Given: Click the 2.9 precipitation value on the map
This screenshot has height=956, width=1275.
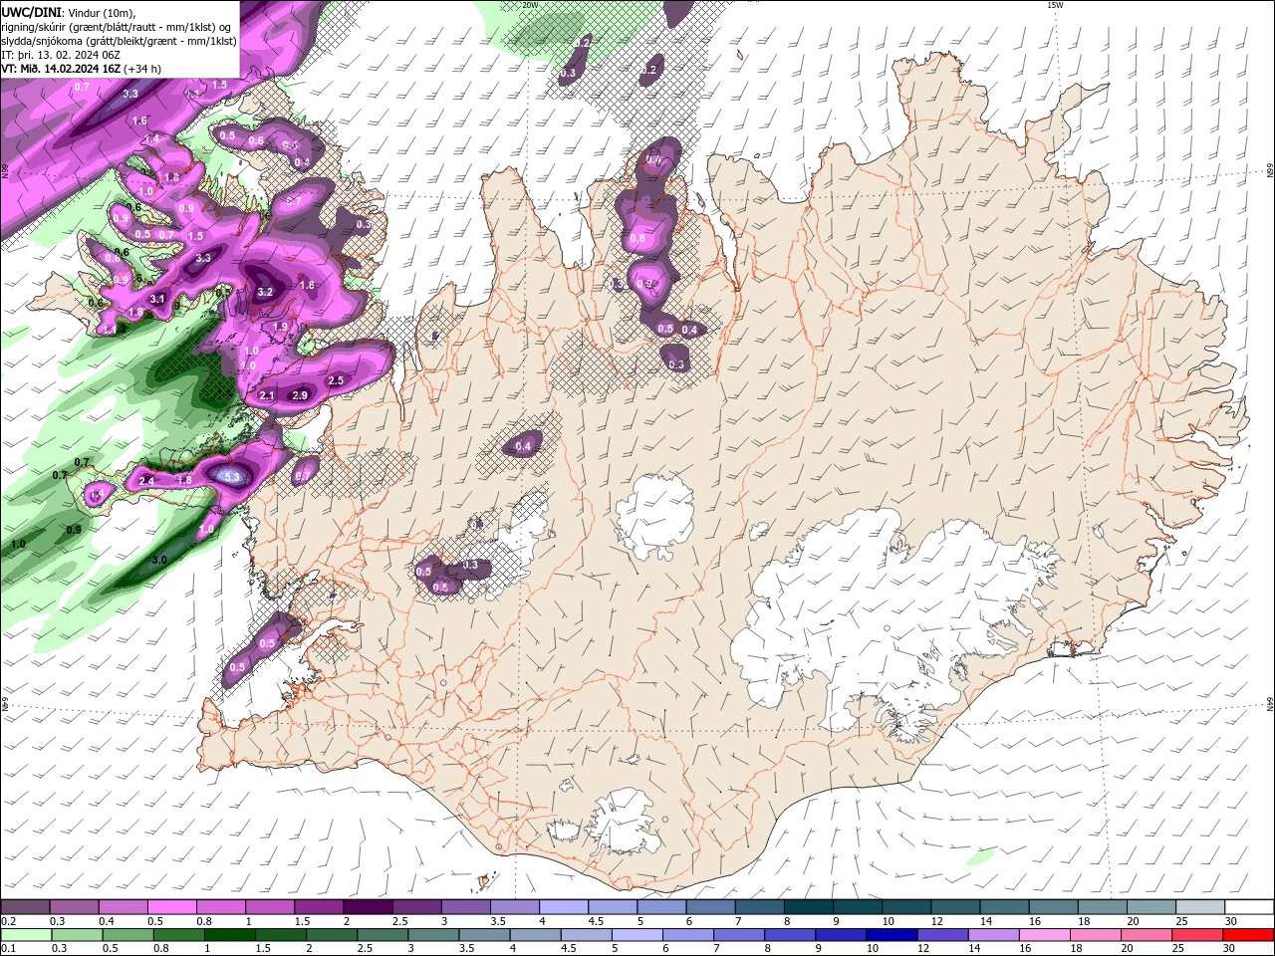Looking at the screenshot, I should [300, 395].
